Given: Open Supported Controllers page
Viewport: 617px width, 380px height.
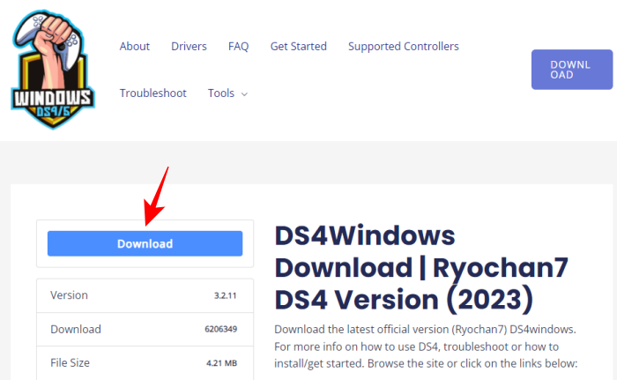Looking at the screenshot, I should [404, 47].
